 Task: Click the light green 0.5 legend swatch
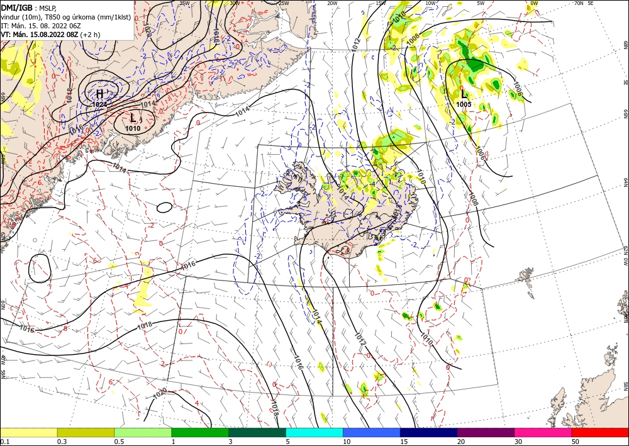click(143, 432)
